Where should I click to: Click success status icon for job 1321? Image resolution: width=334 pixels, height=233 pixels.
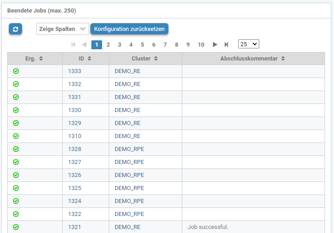click(16, 227)
